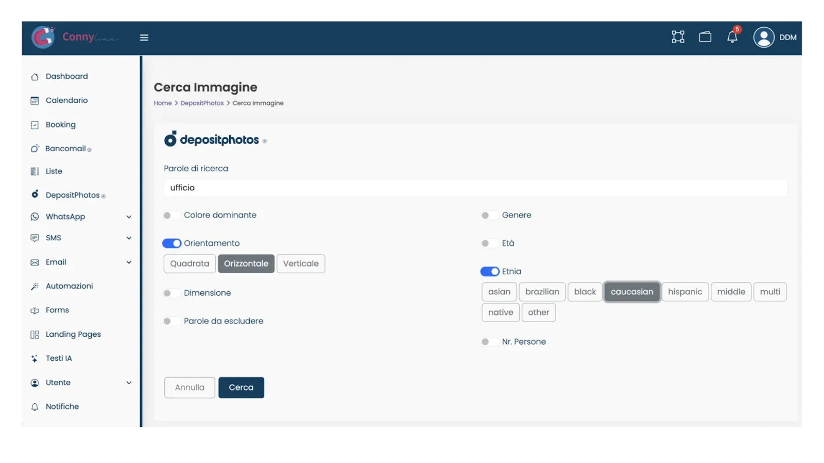Viewport: 824px width, 463px height.
Task: Click the Annulla button
Action: tap(190, 387)
